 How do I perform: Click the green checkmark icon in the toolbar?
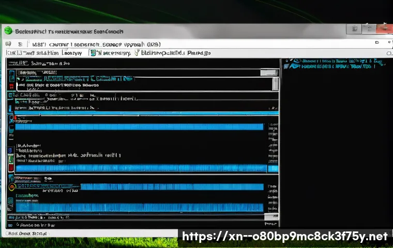137,53
